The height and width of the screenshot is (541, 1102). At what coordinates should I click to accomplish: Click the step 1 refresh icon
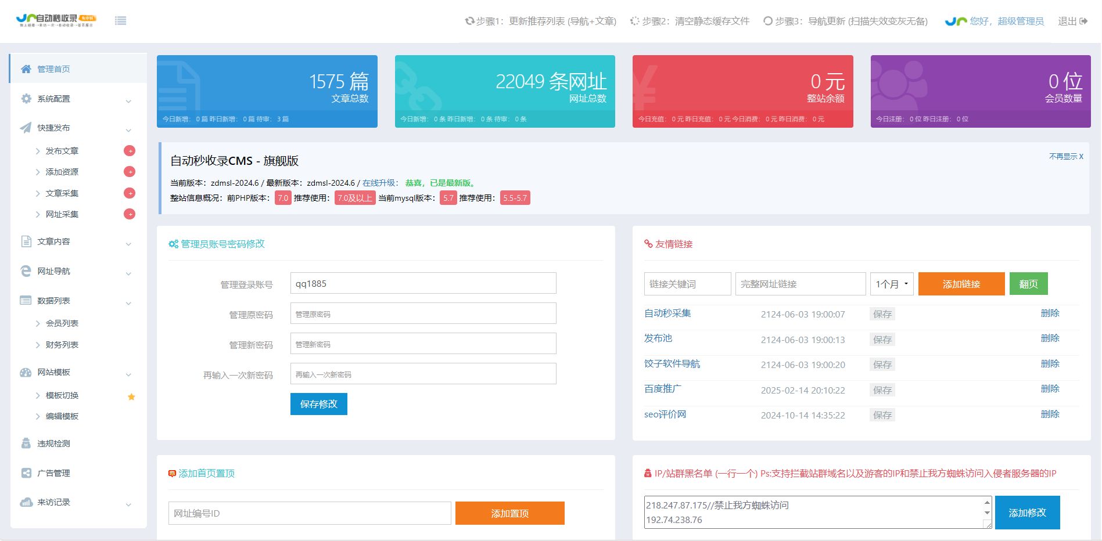pos(469,21)
